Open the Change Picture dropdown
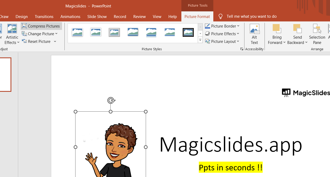 (40, 34)
